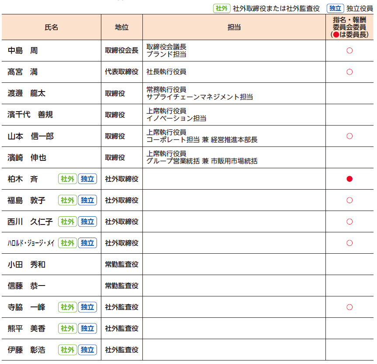Click 社外取締役 in the 柏木 斉 row
The height and width of the screenshot is (364, 377).
click(121, 179)
